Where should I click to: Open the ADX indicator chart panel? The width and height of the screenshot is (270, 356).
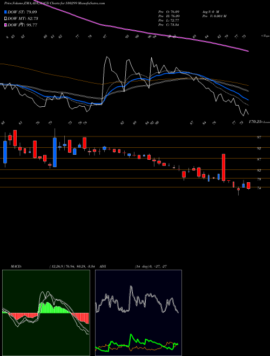[138, 313]
